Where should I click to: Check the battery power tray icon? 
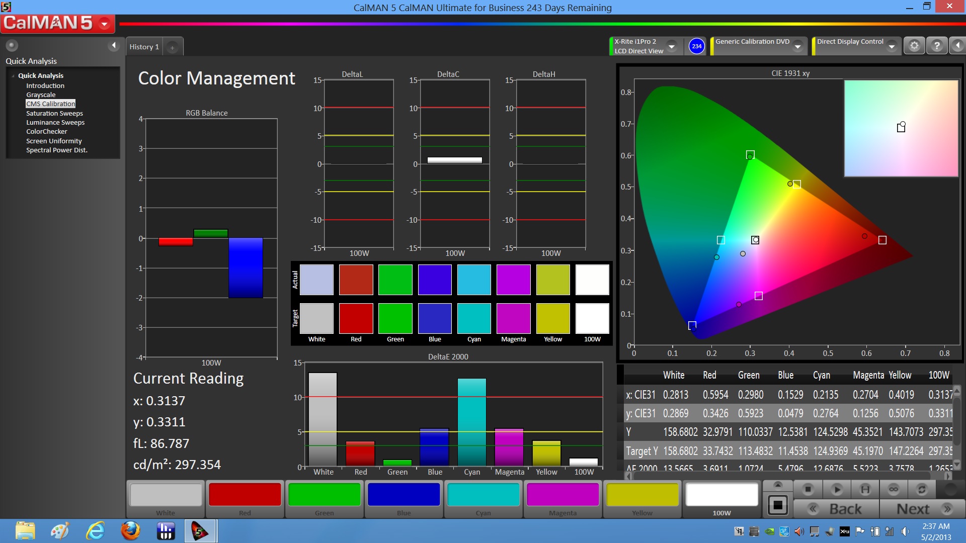tap(875, 531)
